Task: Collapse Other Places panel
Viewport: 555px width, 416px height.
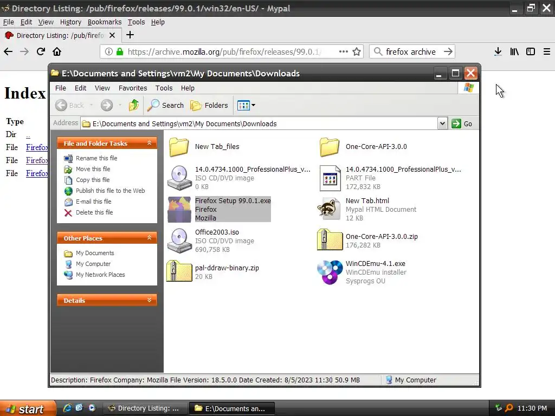Action: coord(149,238)
